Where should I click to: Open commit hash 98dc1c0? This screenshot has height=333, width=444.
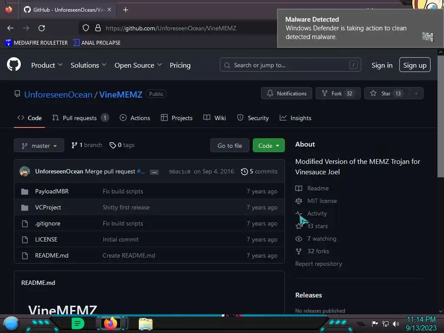tap(180, 172)
